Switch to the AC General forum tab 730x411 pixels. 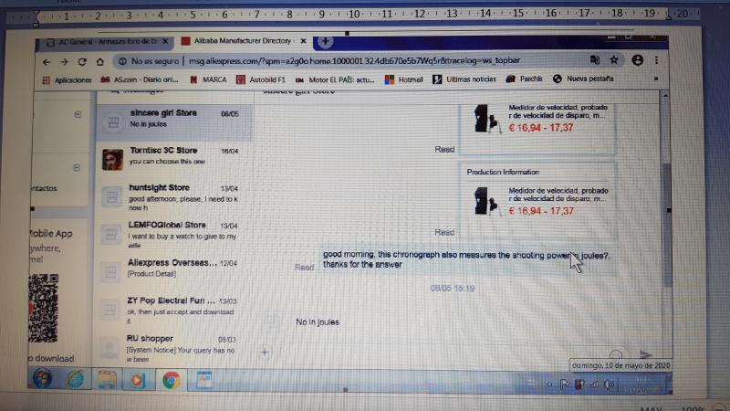[100, 43]
